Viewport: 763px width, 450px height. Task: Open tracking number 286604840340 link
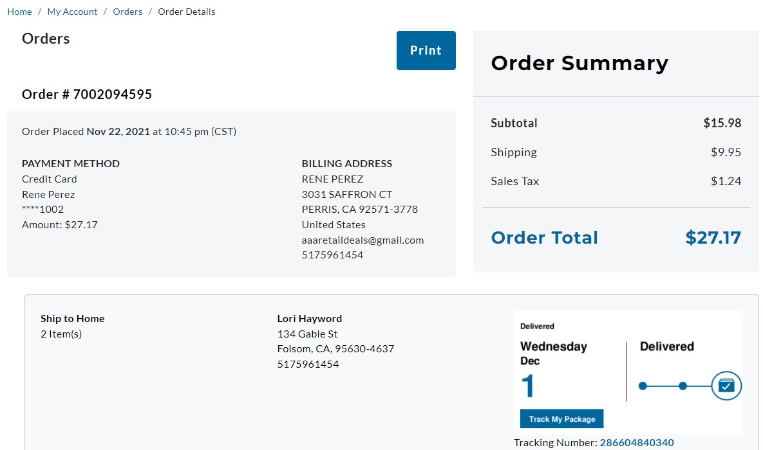637,443
